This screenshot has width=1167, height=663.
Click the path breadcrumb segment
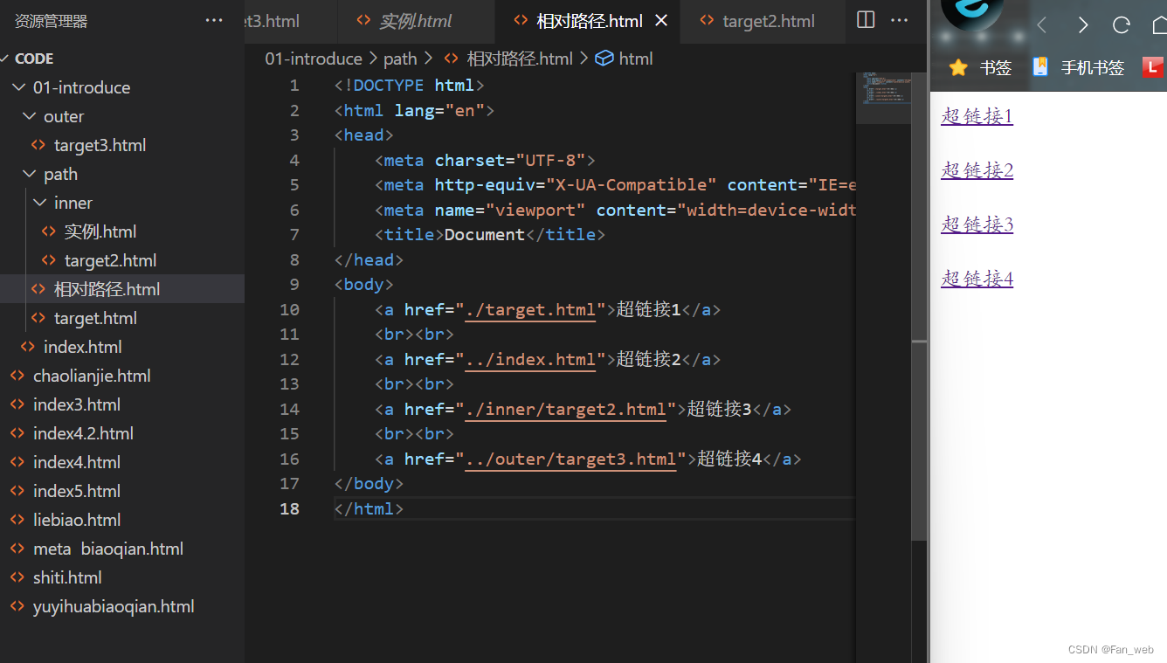click(x=400, y=59)
